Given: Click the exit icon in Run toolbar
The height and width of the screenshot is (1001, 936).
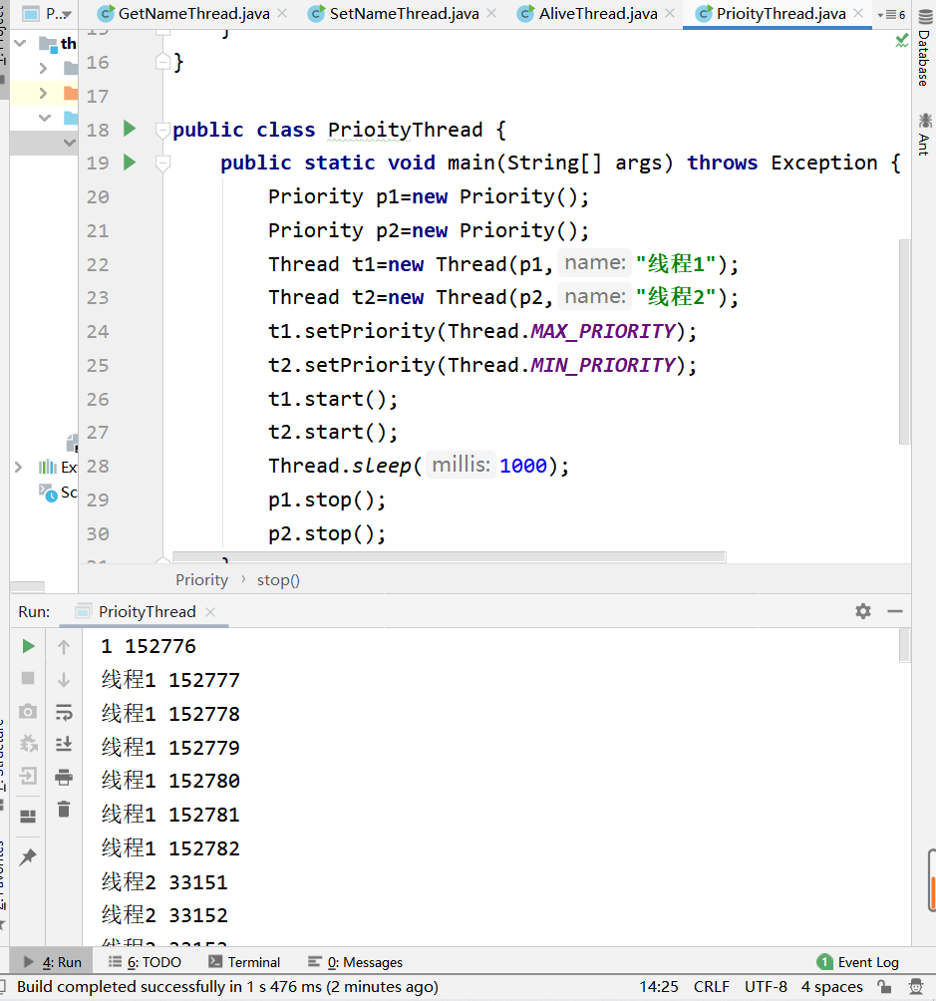Looking at the screenshot, I should coord(28,777).
